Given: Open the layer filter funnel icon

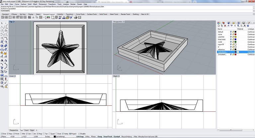Looking at the screenshot, I should click(239, 25).
